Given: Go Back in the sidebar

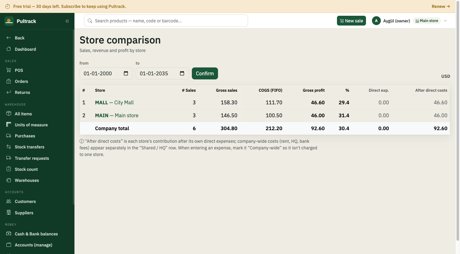Looking at the screenshot, I should point(37,38).
